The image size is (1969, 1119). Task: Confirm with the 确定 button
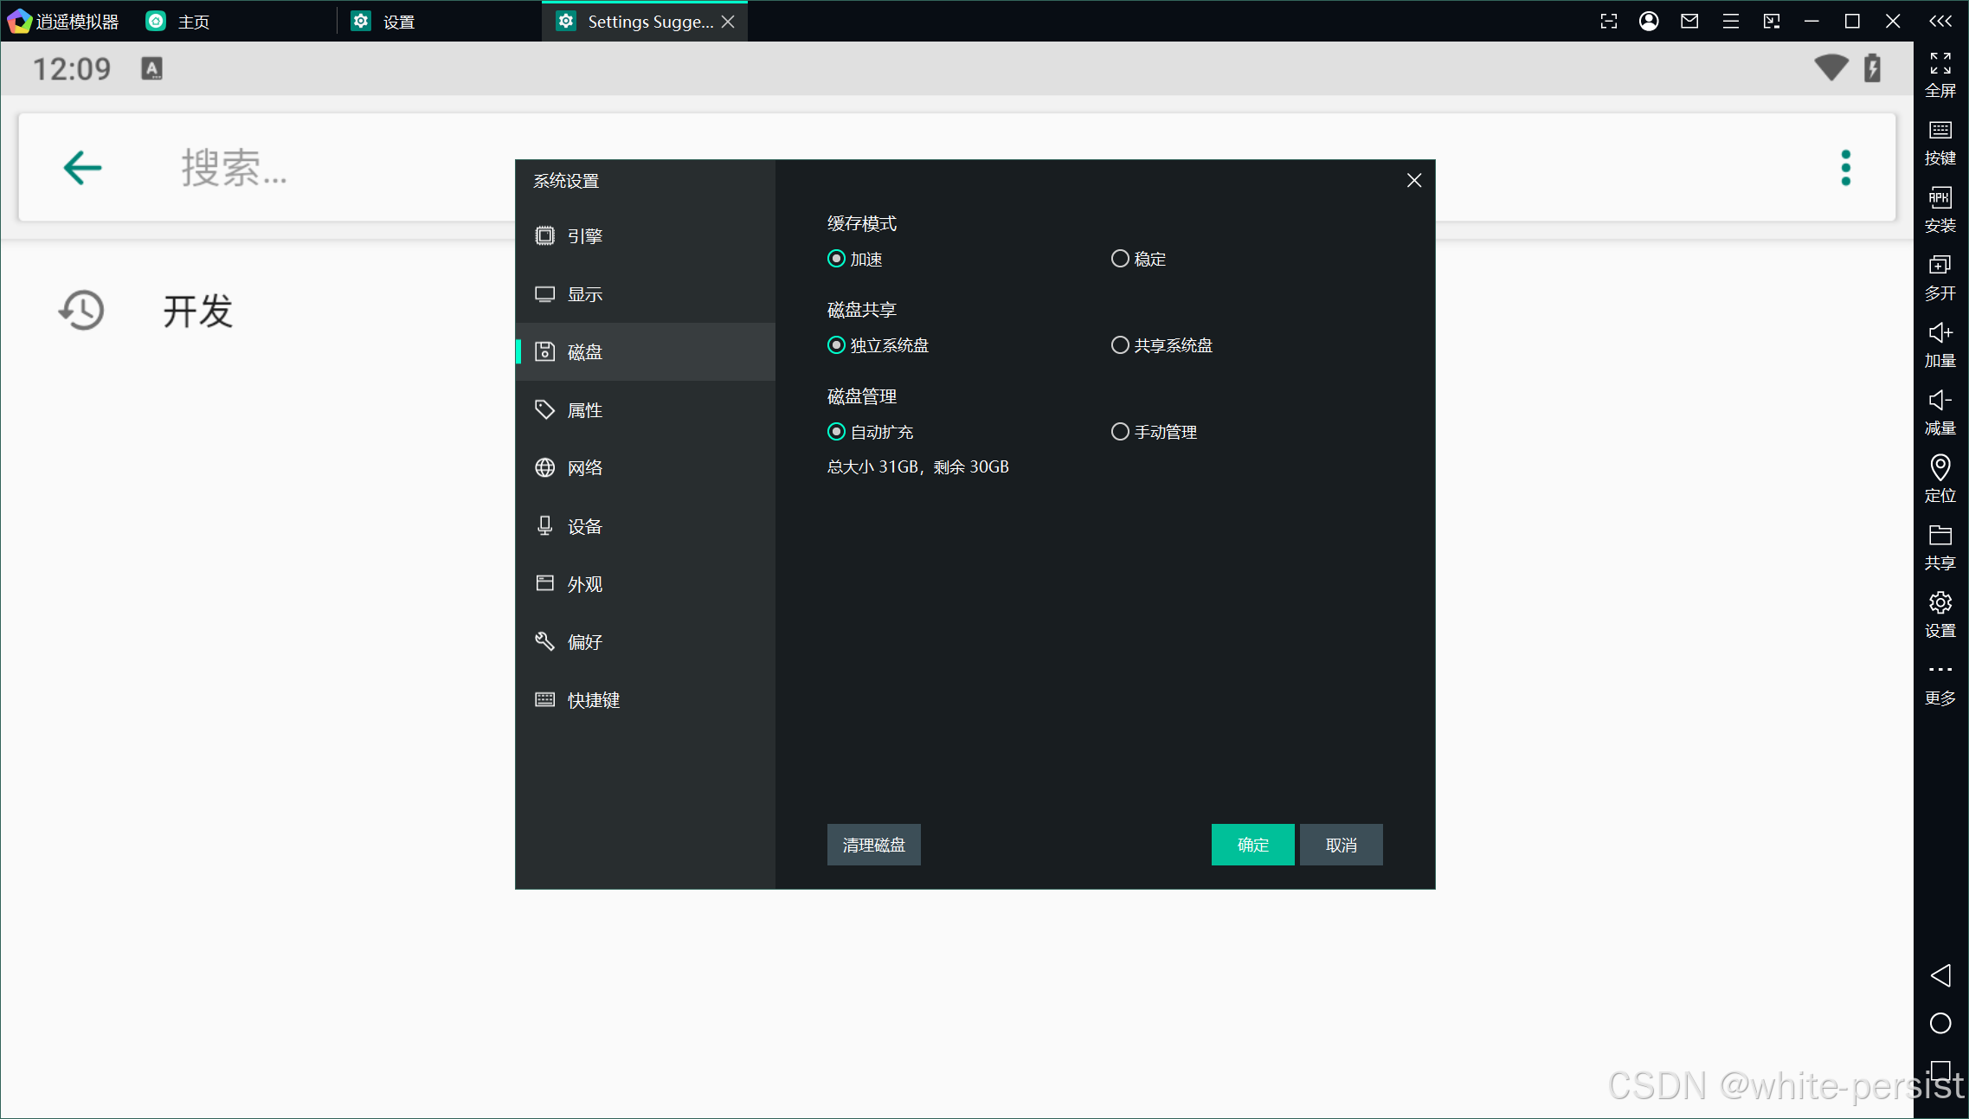tap(1252, 845)
